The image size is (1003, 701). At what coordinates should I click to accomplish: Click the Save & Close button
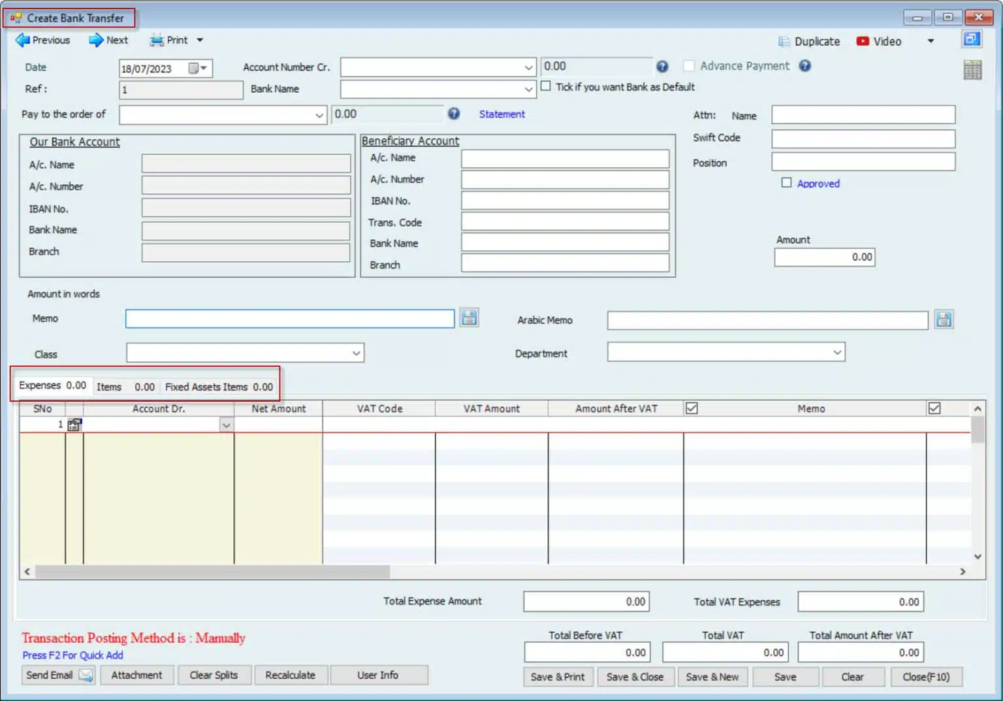[635, 677]
